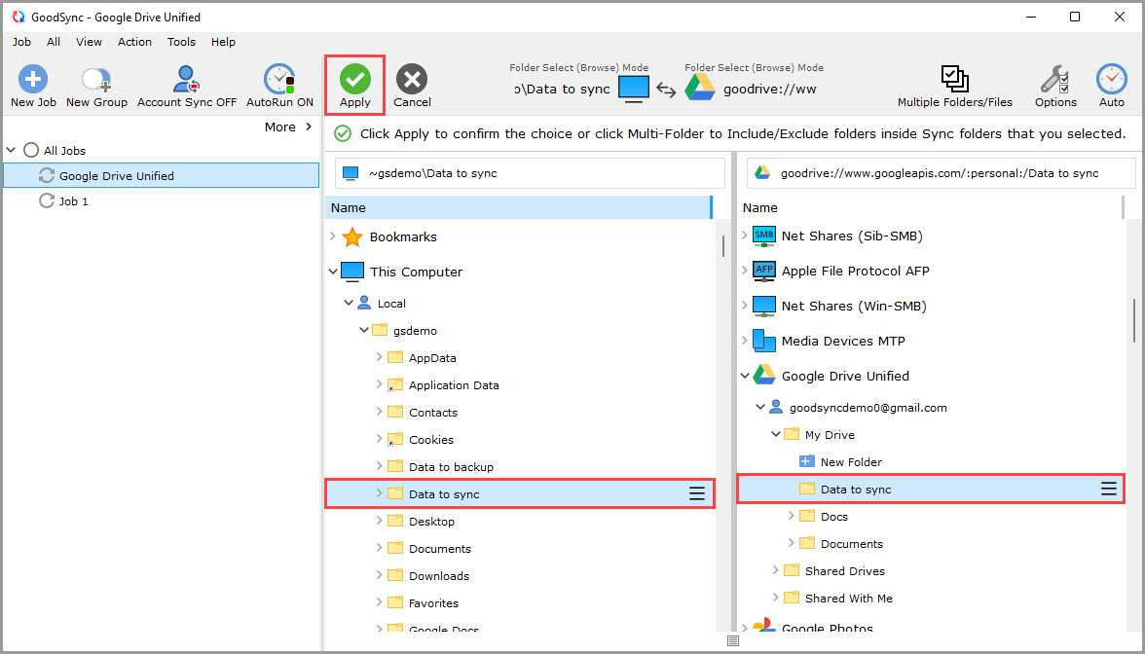Select Net Shares (Win-SMB) item
This screenshot has height=654, width=1145.
[x=854, y=306]
